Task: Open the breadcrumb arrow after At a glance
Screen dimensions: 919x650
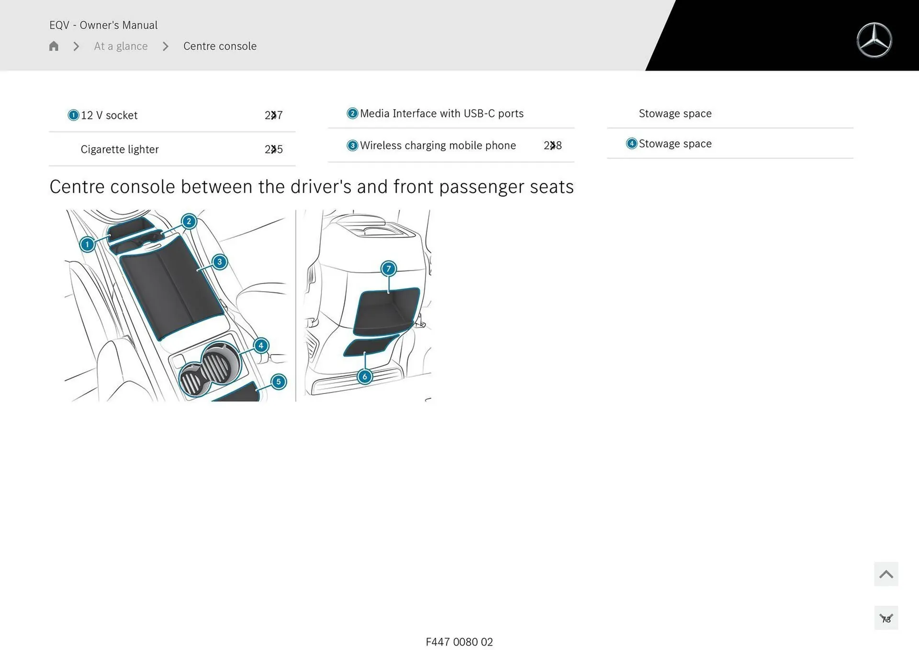Action: (x=165, y=46)
